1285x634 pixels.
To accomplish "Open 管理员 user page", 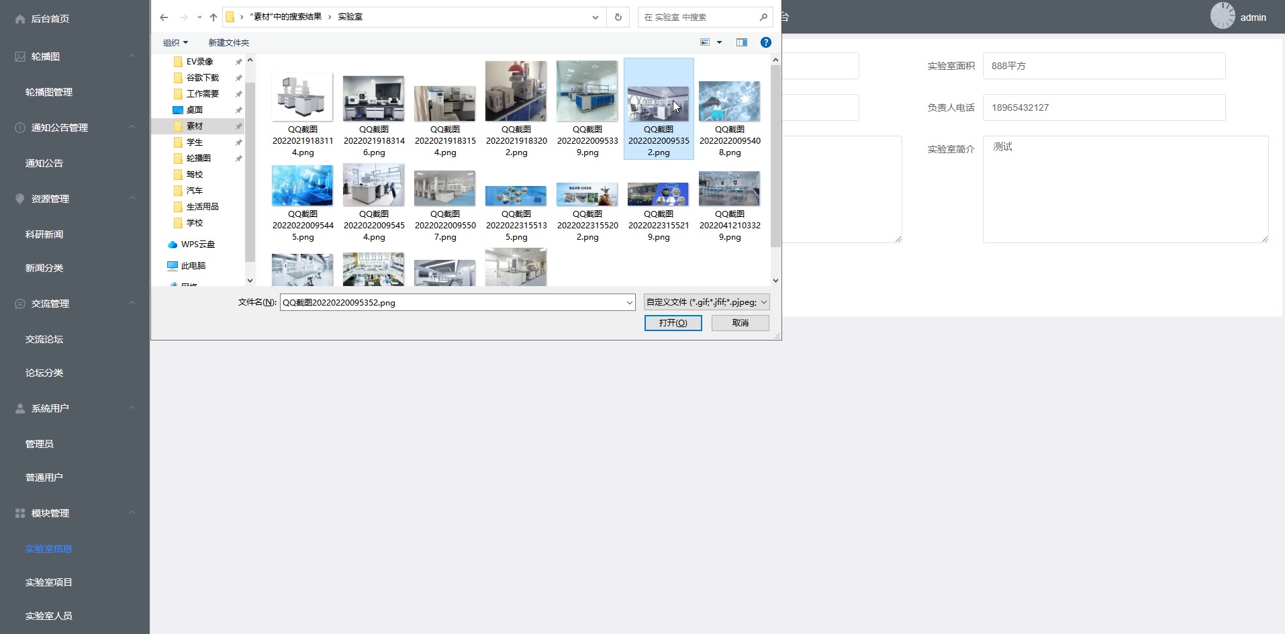I will pyautogui.click(x=40, y=444).
